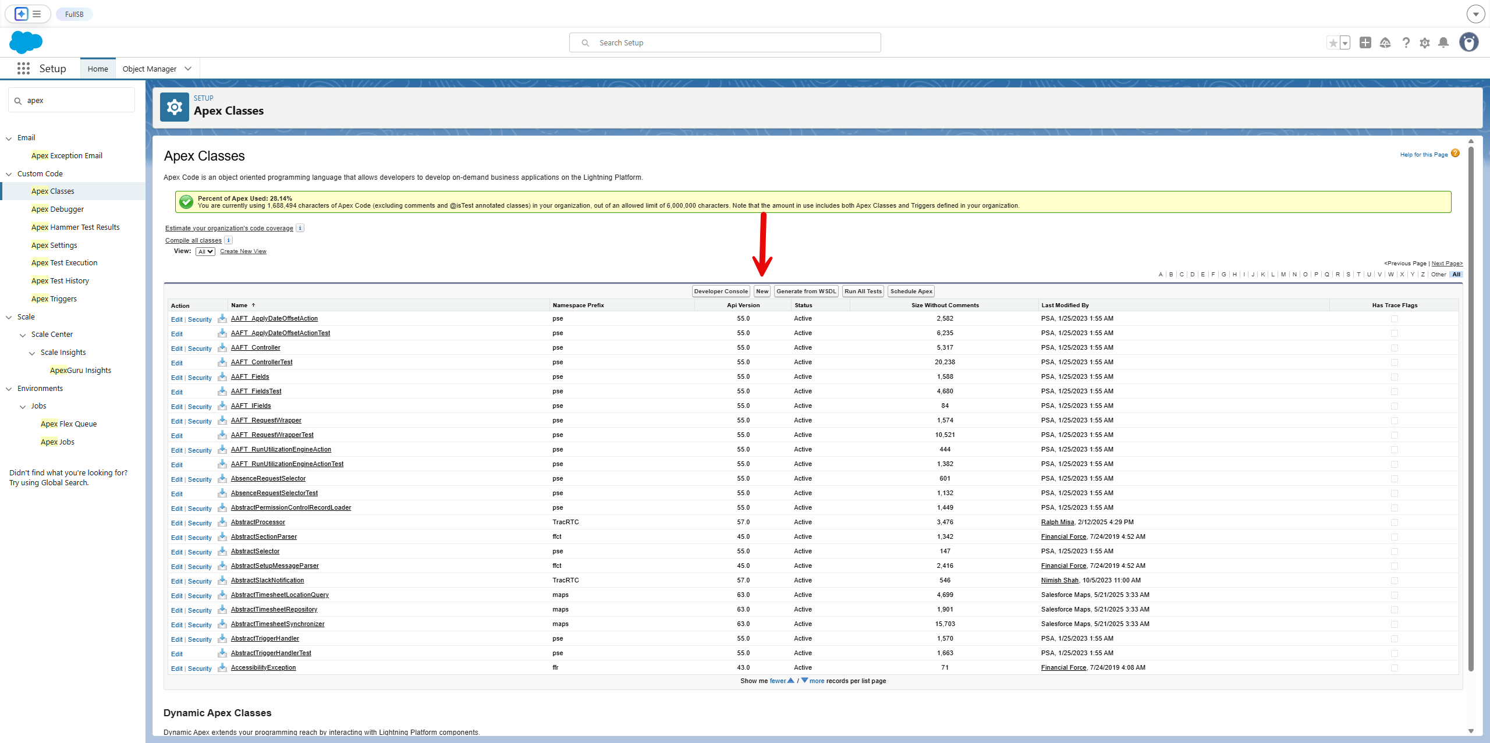Click the Apex Classes setup gear icon
This screenshot has height=743, width=1490.
click(175, 107)
